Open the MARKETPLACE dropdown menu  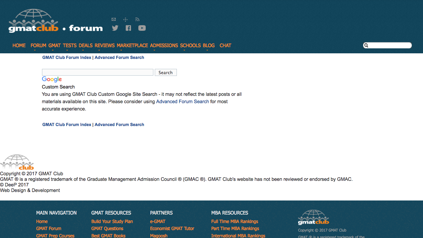coord(132,46)
